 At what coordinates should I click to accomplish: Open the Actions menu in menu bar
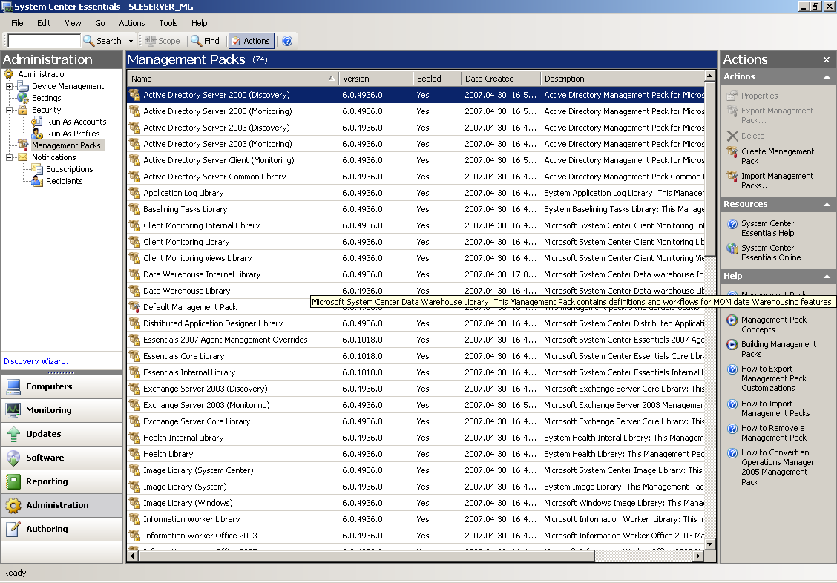click(132, 23)
